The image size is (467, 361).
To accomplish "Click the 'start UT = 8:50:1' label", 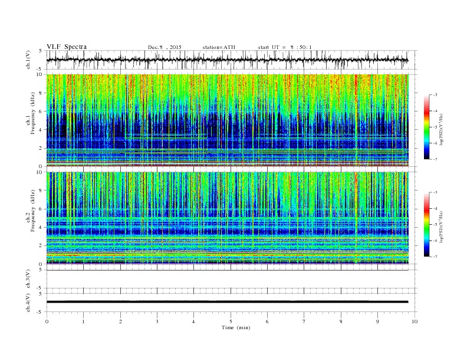I will pyautogui.click(x=285, y=47).
